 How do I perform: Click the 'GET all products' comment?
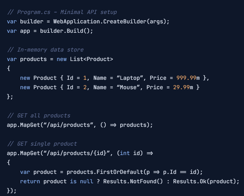coord(39,116)
